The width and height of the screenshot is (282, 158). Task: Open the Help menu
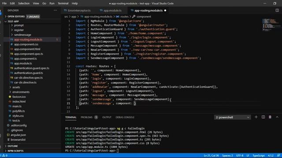click(74, 4)
